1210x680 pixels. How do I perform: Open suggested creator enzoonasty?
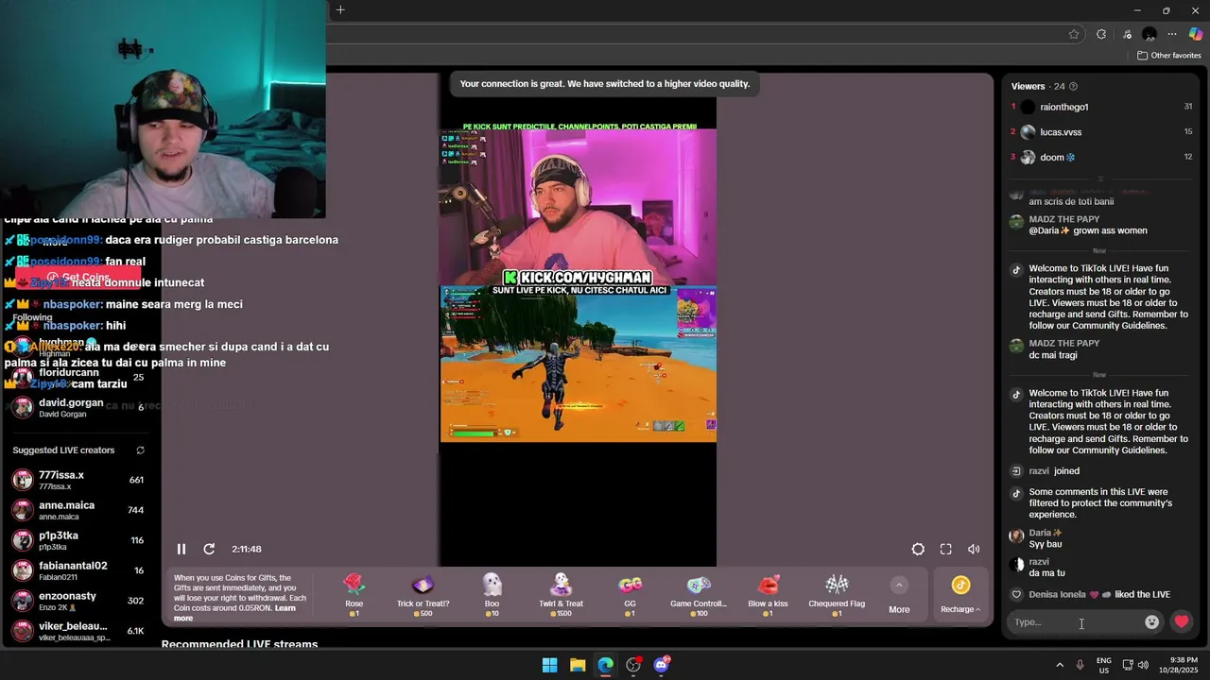coord(78,601)
